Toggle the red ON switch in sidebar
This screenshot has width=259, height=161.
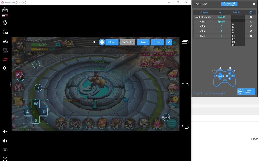[5, 16]
